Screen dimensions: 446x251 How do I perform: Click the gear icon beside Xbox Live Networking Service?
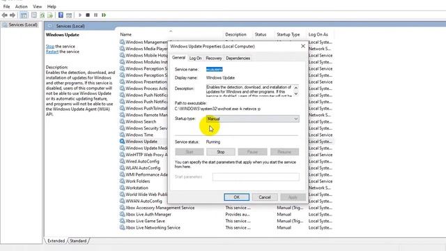(122, 227)
